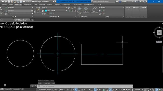The image size is (163, 91).
Task: Click the New drawing icon
Action: (x=3, y=2)
